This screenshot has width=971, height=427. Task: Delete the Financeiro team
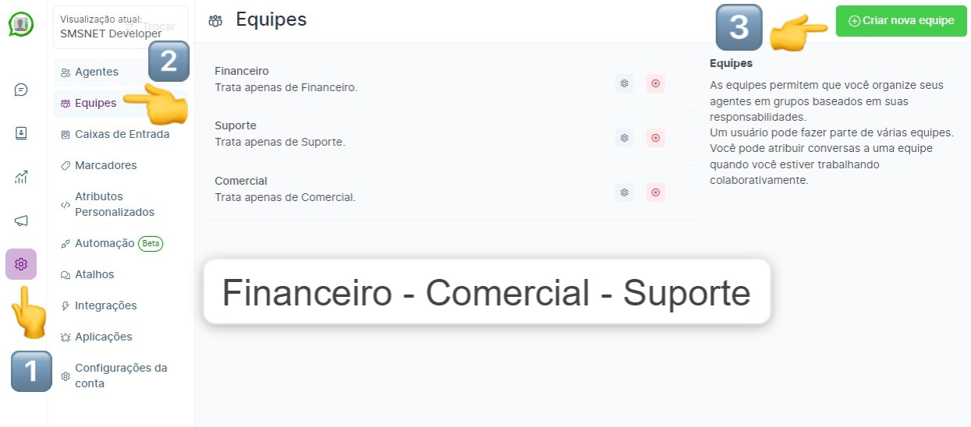click(655, 83)
